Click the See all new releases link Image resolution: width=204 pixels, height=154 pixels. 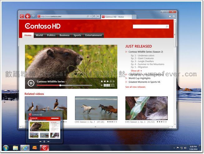[135, 87]
